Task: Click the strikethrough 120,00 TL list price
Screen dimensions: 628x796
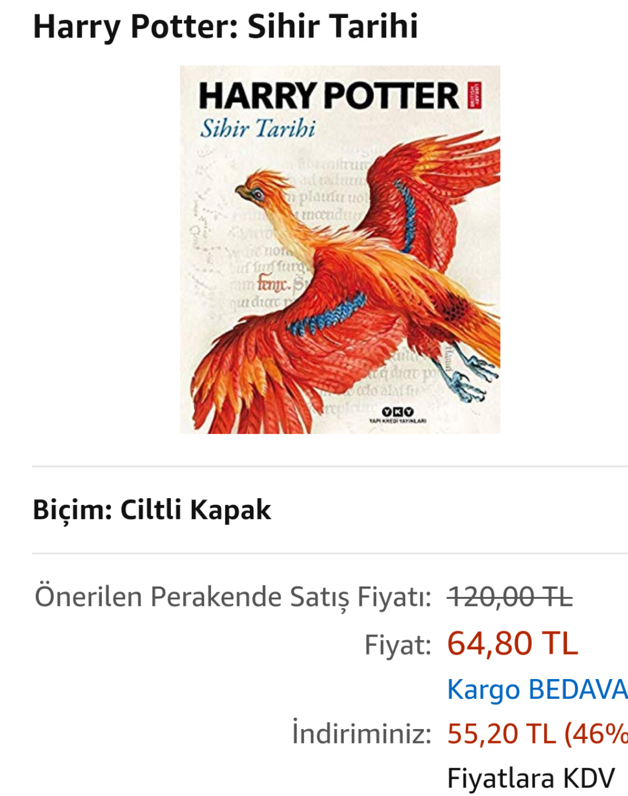Action: (510, 596)
